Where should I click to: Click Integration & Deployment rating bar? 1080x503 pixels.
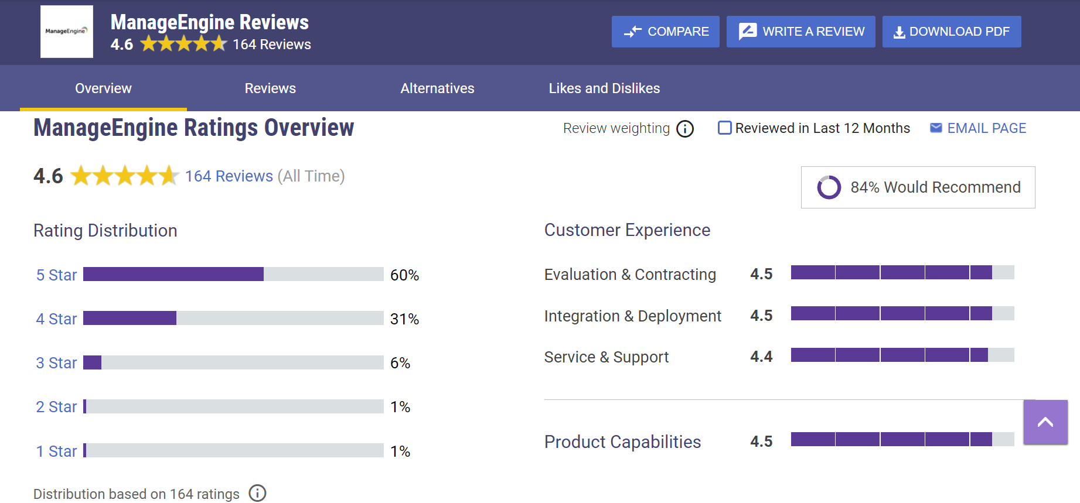[x=902, y=313]
